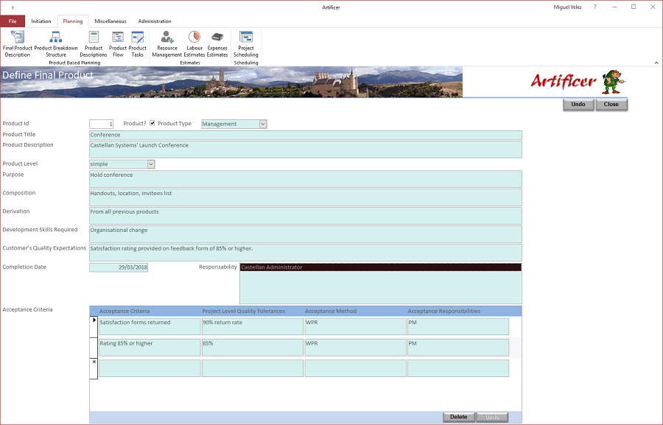The height and width of the screenshot is (425, 663).
Task: Click the Artificer logo mascot
Action: point(613,82)
